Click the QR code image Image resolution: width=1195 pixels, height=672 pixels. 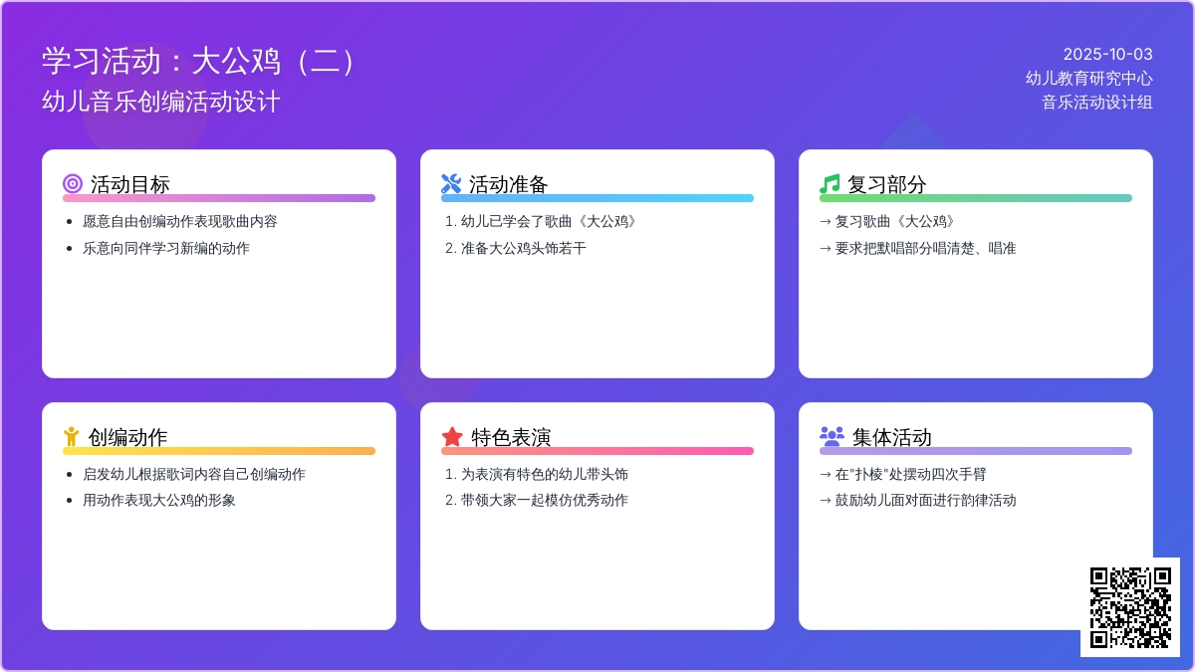coord(1130,607)
